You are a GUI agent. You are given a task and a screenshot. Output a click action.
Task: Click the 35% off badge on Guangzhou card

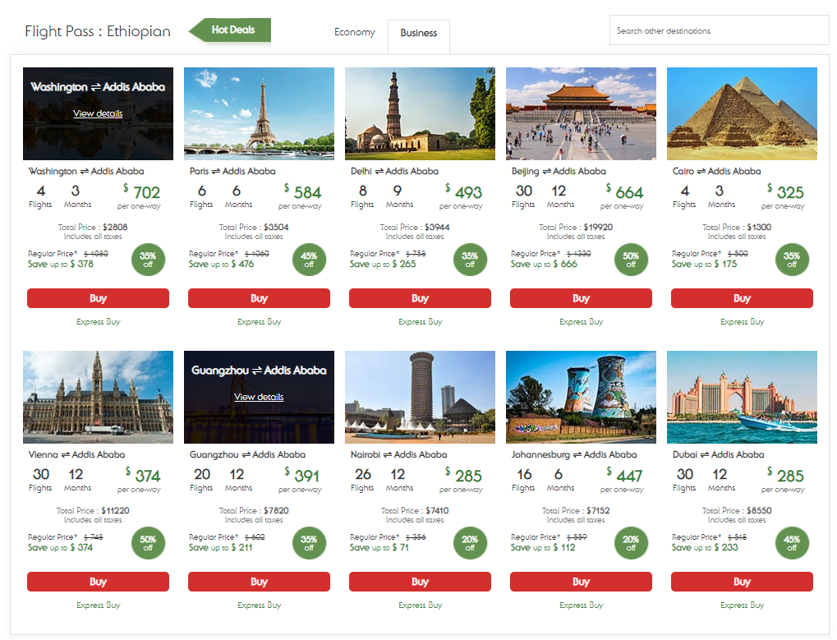coord(309,543)
